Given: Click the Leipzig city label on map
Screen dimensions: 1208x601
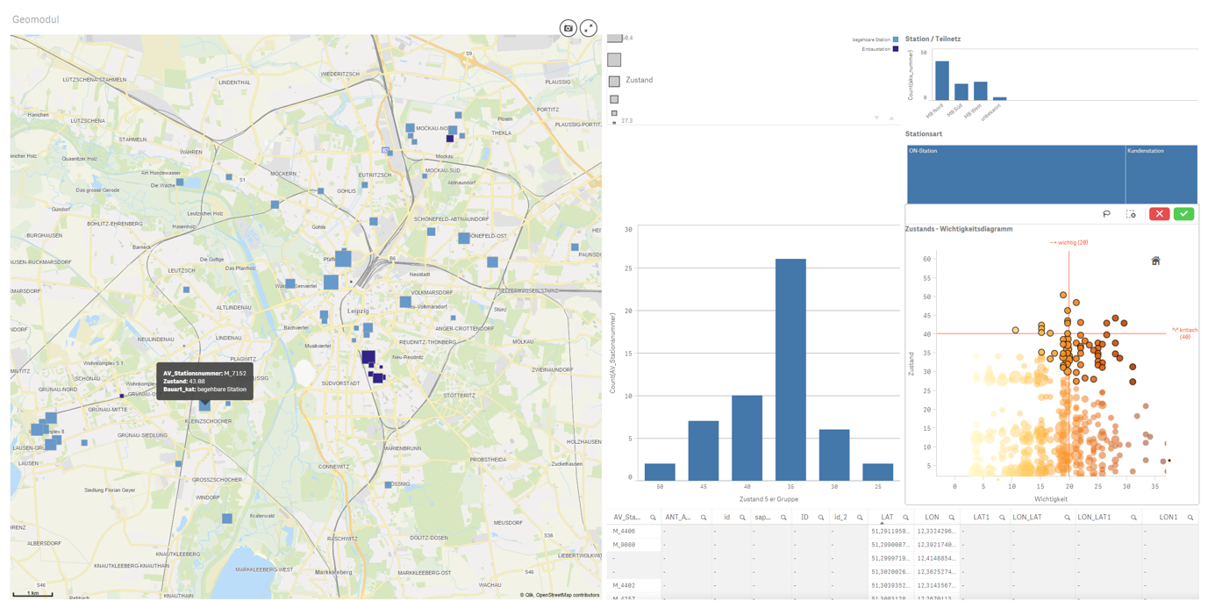Looking at the screenshot, I should (358, 311).
